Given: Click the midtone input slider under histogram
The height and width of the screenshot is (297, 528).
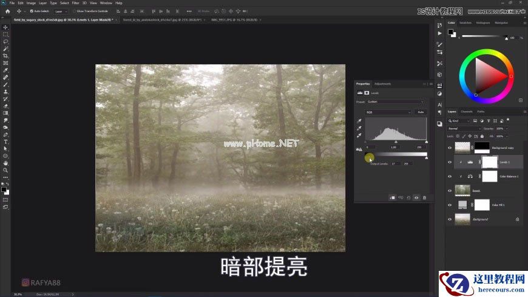Looking at the screenshot, I should point(396,142).
